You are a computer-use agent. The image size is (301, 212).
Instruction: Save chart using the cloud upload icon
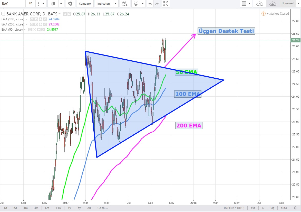click(273, 4)
